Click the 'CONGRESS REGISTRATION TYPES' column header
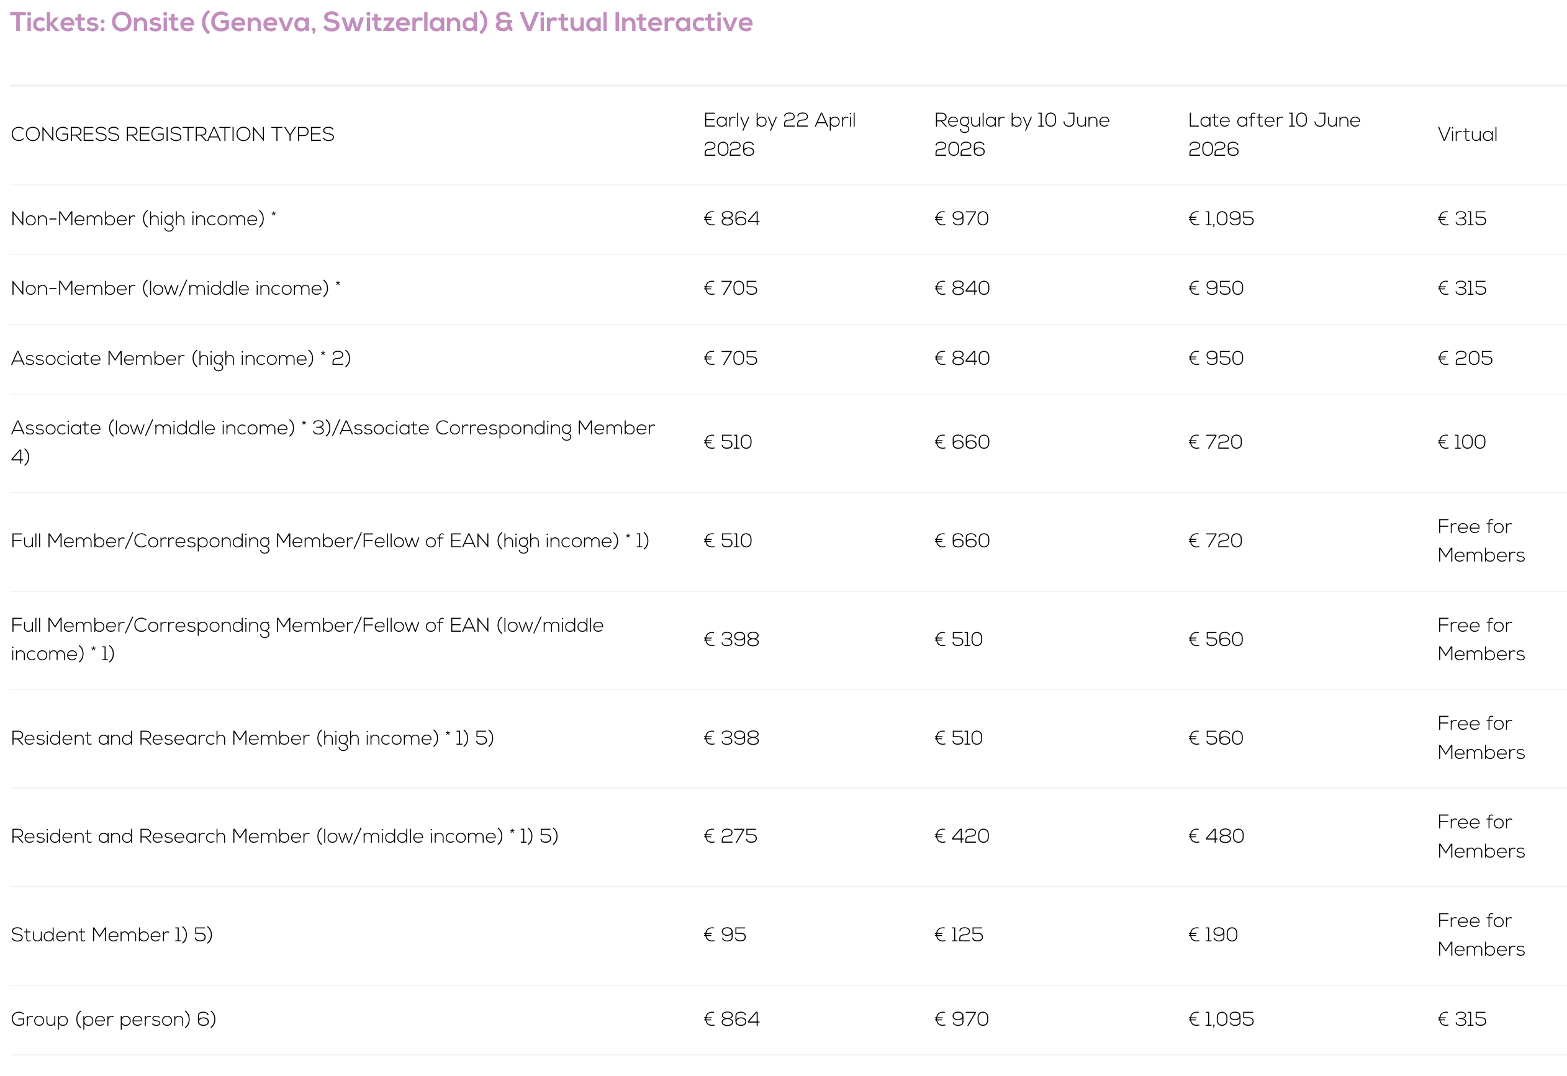Image resolution: width=1567 pixels, height=1076 pixels. coord(173,134)
